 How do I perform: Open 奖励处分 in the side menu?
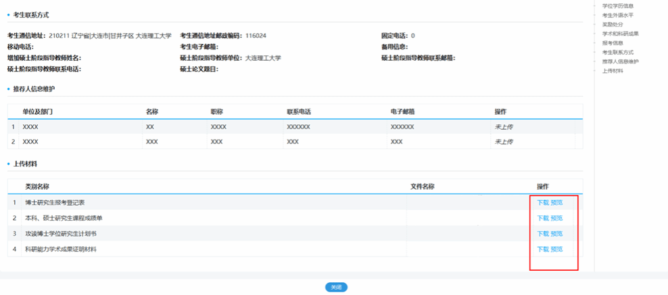(x=613, y=24)
